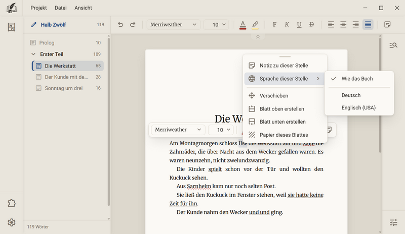Select Deutsch as passage language
The image size is (405, 234).
click(359, 95)
